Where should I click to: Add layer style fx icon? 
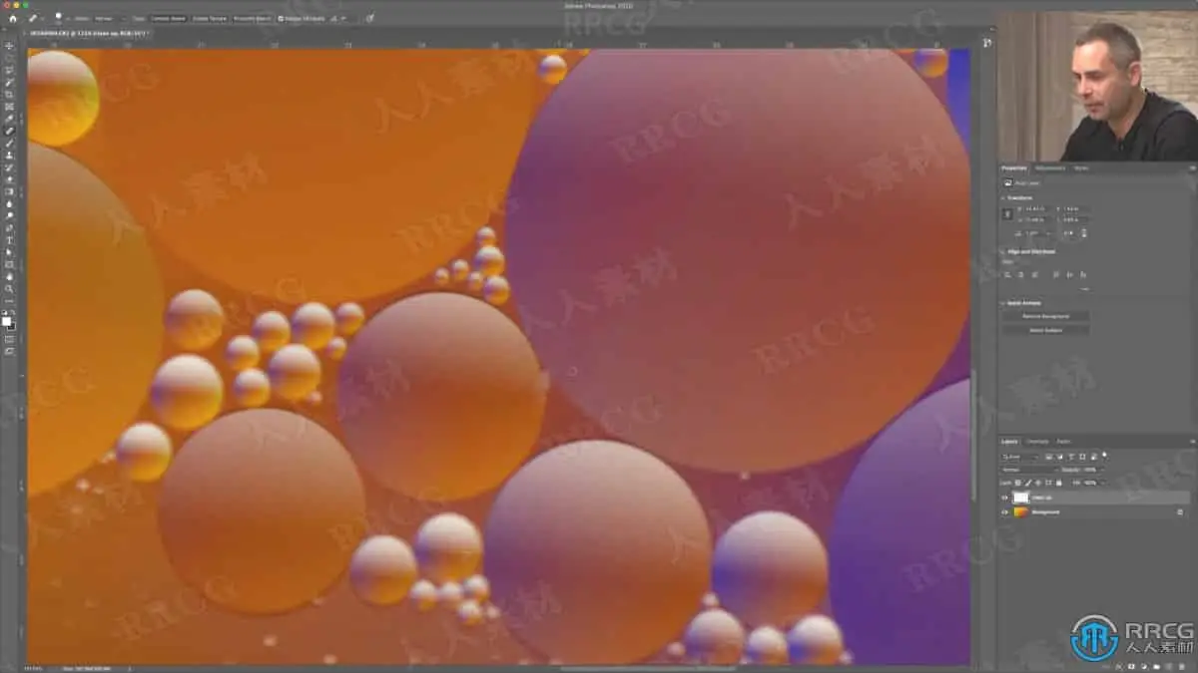(x=1117, y=667)
